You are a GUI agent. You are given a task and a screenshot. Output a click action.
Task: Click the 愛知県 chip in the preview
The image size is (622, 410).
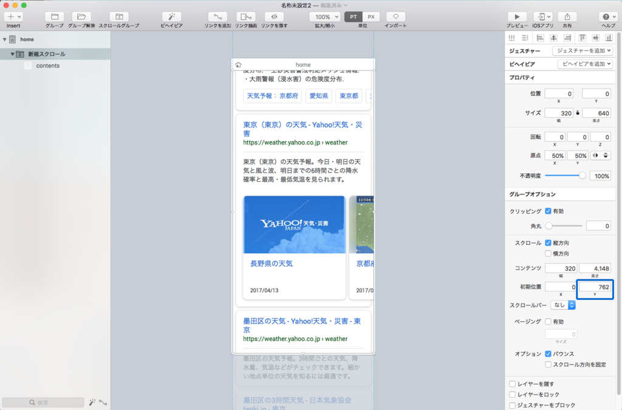point(318,95)
